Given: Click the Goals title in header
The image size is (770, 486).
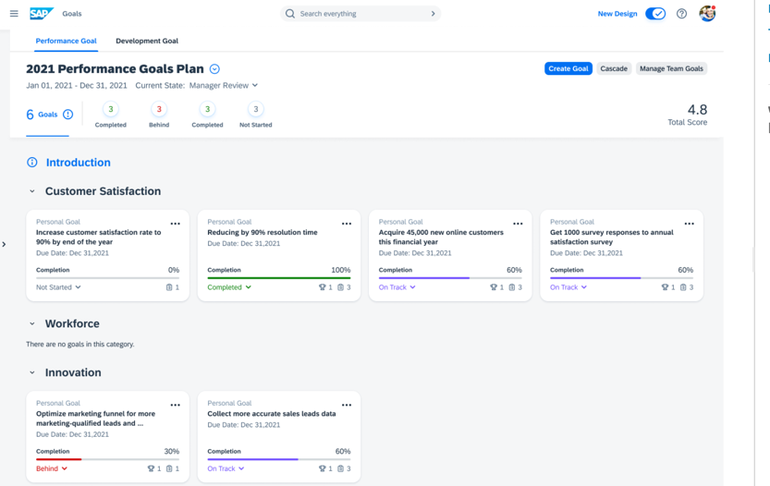Looking at the screenshot, I should (72, 14).
